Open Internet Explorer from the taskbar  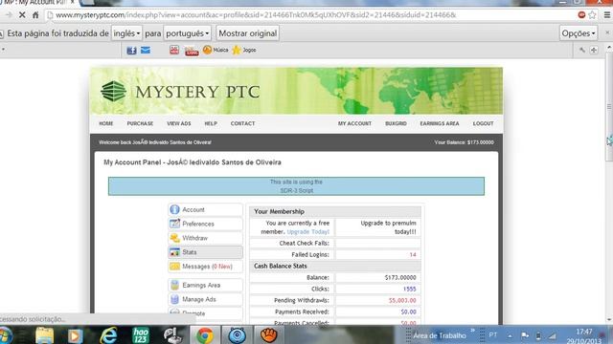108,335
